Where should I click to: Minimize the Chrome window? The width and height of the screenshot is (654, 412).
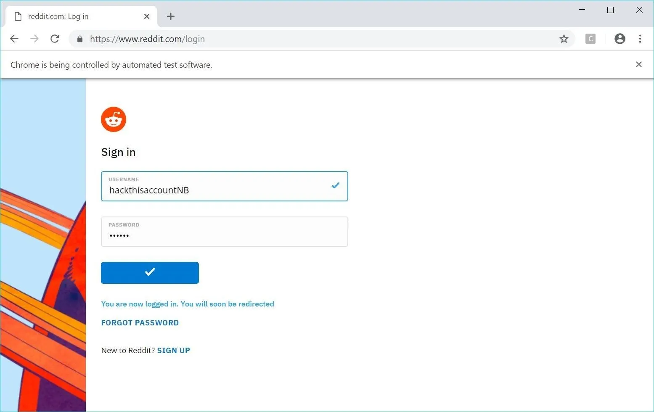pos(582,10)
